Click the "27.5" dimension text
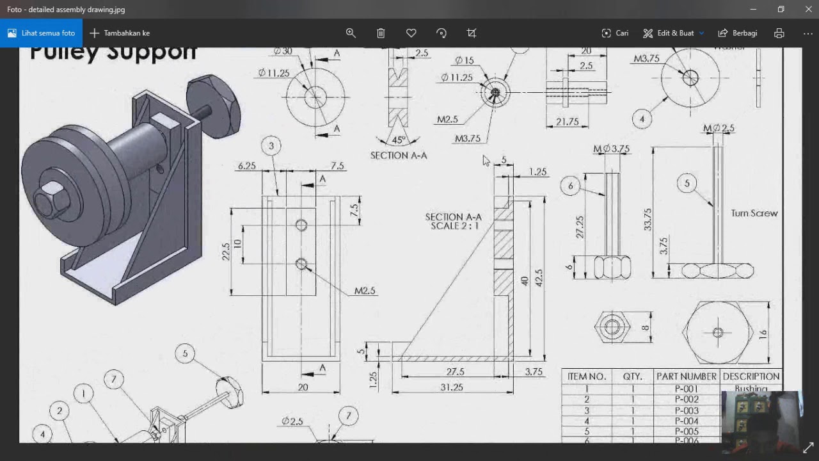The height and width of the screenshot is (461, 819). 455,371
